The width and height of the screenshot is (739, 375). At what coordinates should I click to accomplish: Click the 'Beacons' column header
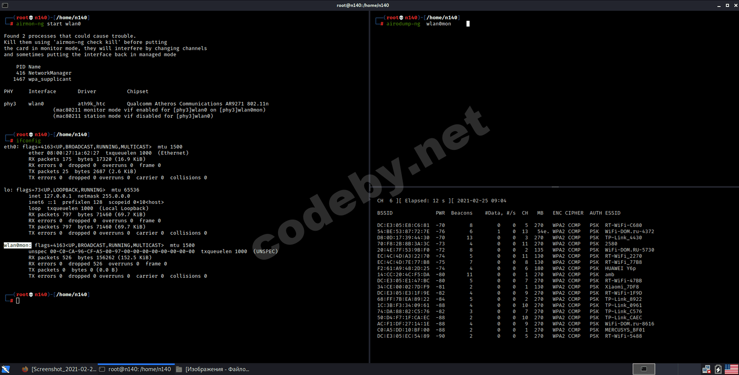[x=462, y=213]
